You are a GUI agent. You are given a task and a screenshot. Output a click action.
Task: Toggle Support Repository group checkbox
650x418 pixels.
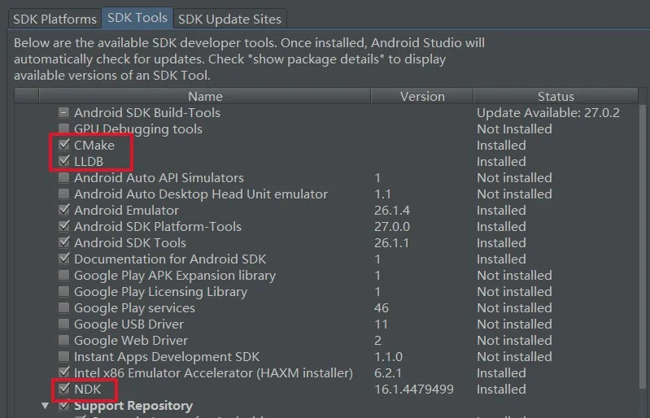[x=64, y=406]
